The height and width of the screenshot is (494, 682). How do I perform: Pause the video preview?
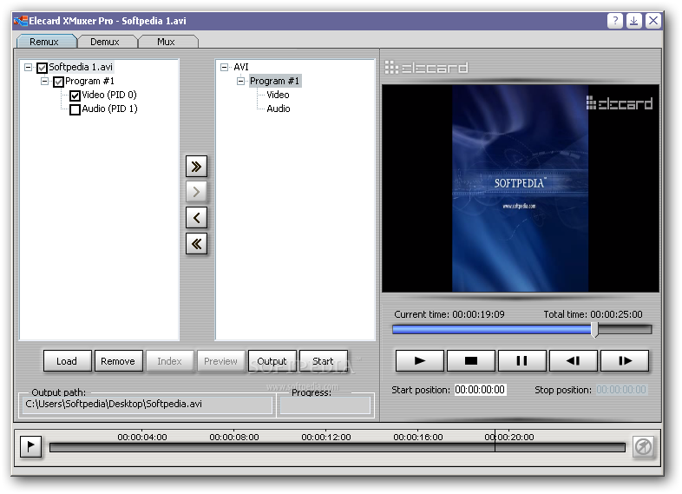522,360
